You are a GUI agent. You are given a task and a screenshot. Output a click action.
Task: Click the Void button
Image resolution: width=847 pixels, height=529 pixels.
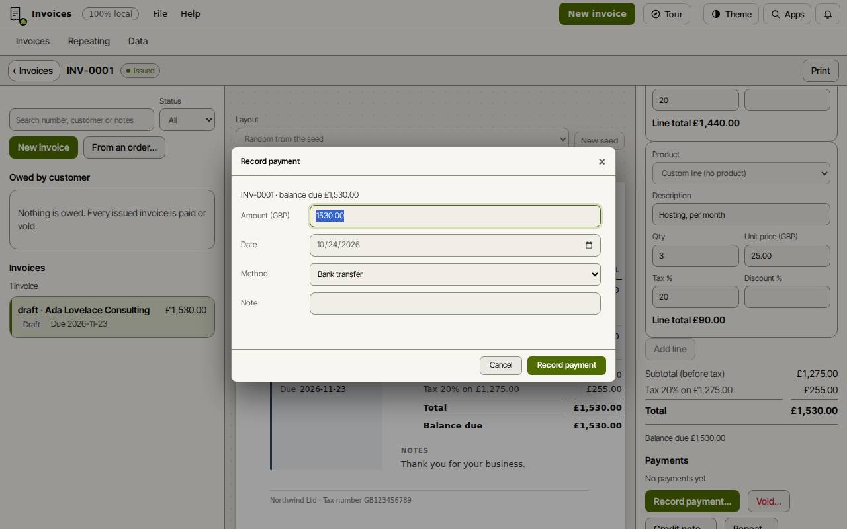769,501
